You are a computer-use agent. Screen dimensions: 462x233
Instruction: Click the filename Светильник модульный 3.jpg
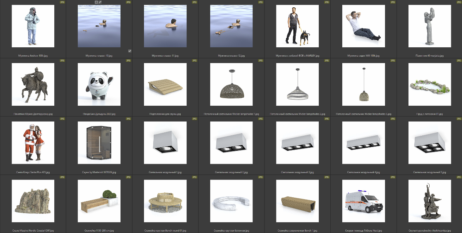click(297, 172)
